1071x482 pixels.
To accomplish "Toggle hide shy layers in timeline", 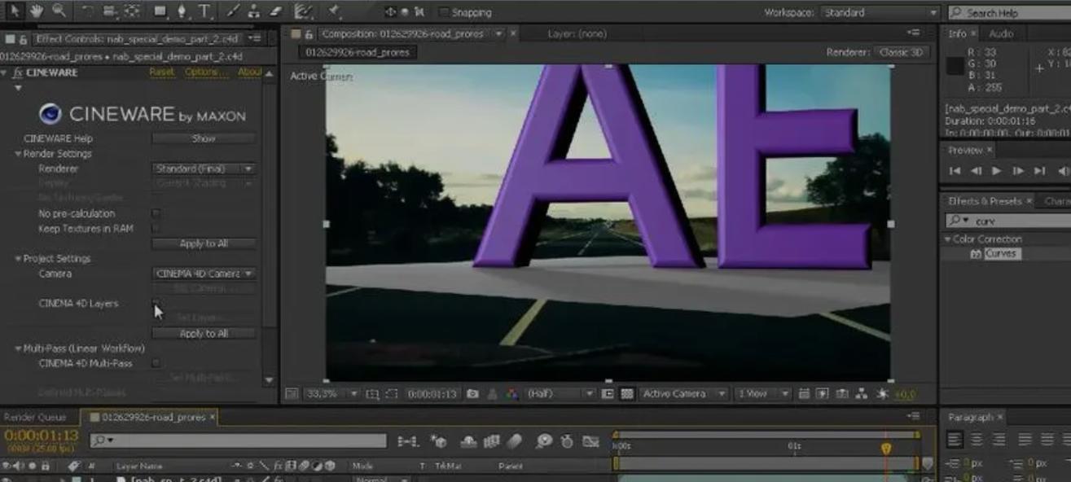I will pos(468,441).
